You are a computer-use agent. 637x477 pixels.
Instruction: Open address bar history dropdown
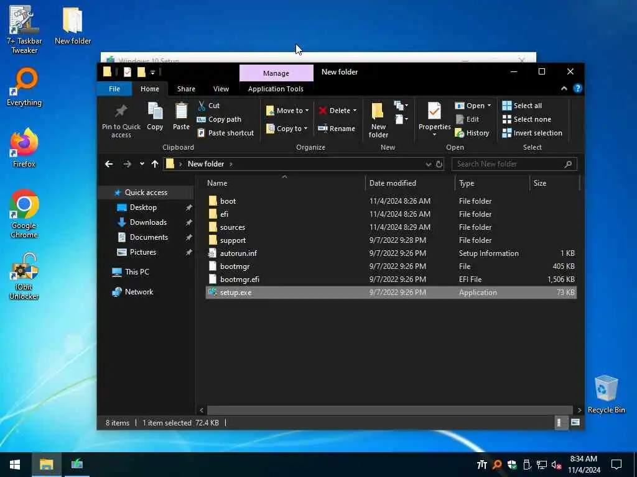[x=428, y=164]
